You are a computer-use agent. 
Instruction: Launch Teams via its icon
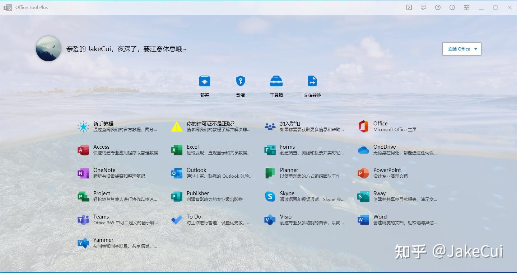83,220
